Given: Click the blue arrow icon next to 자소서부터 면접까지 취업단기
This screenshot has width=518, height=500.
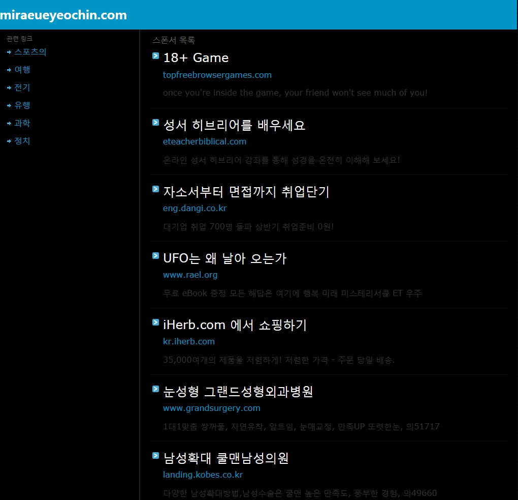Looking at the screenshot, I should [155, 189].
